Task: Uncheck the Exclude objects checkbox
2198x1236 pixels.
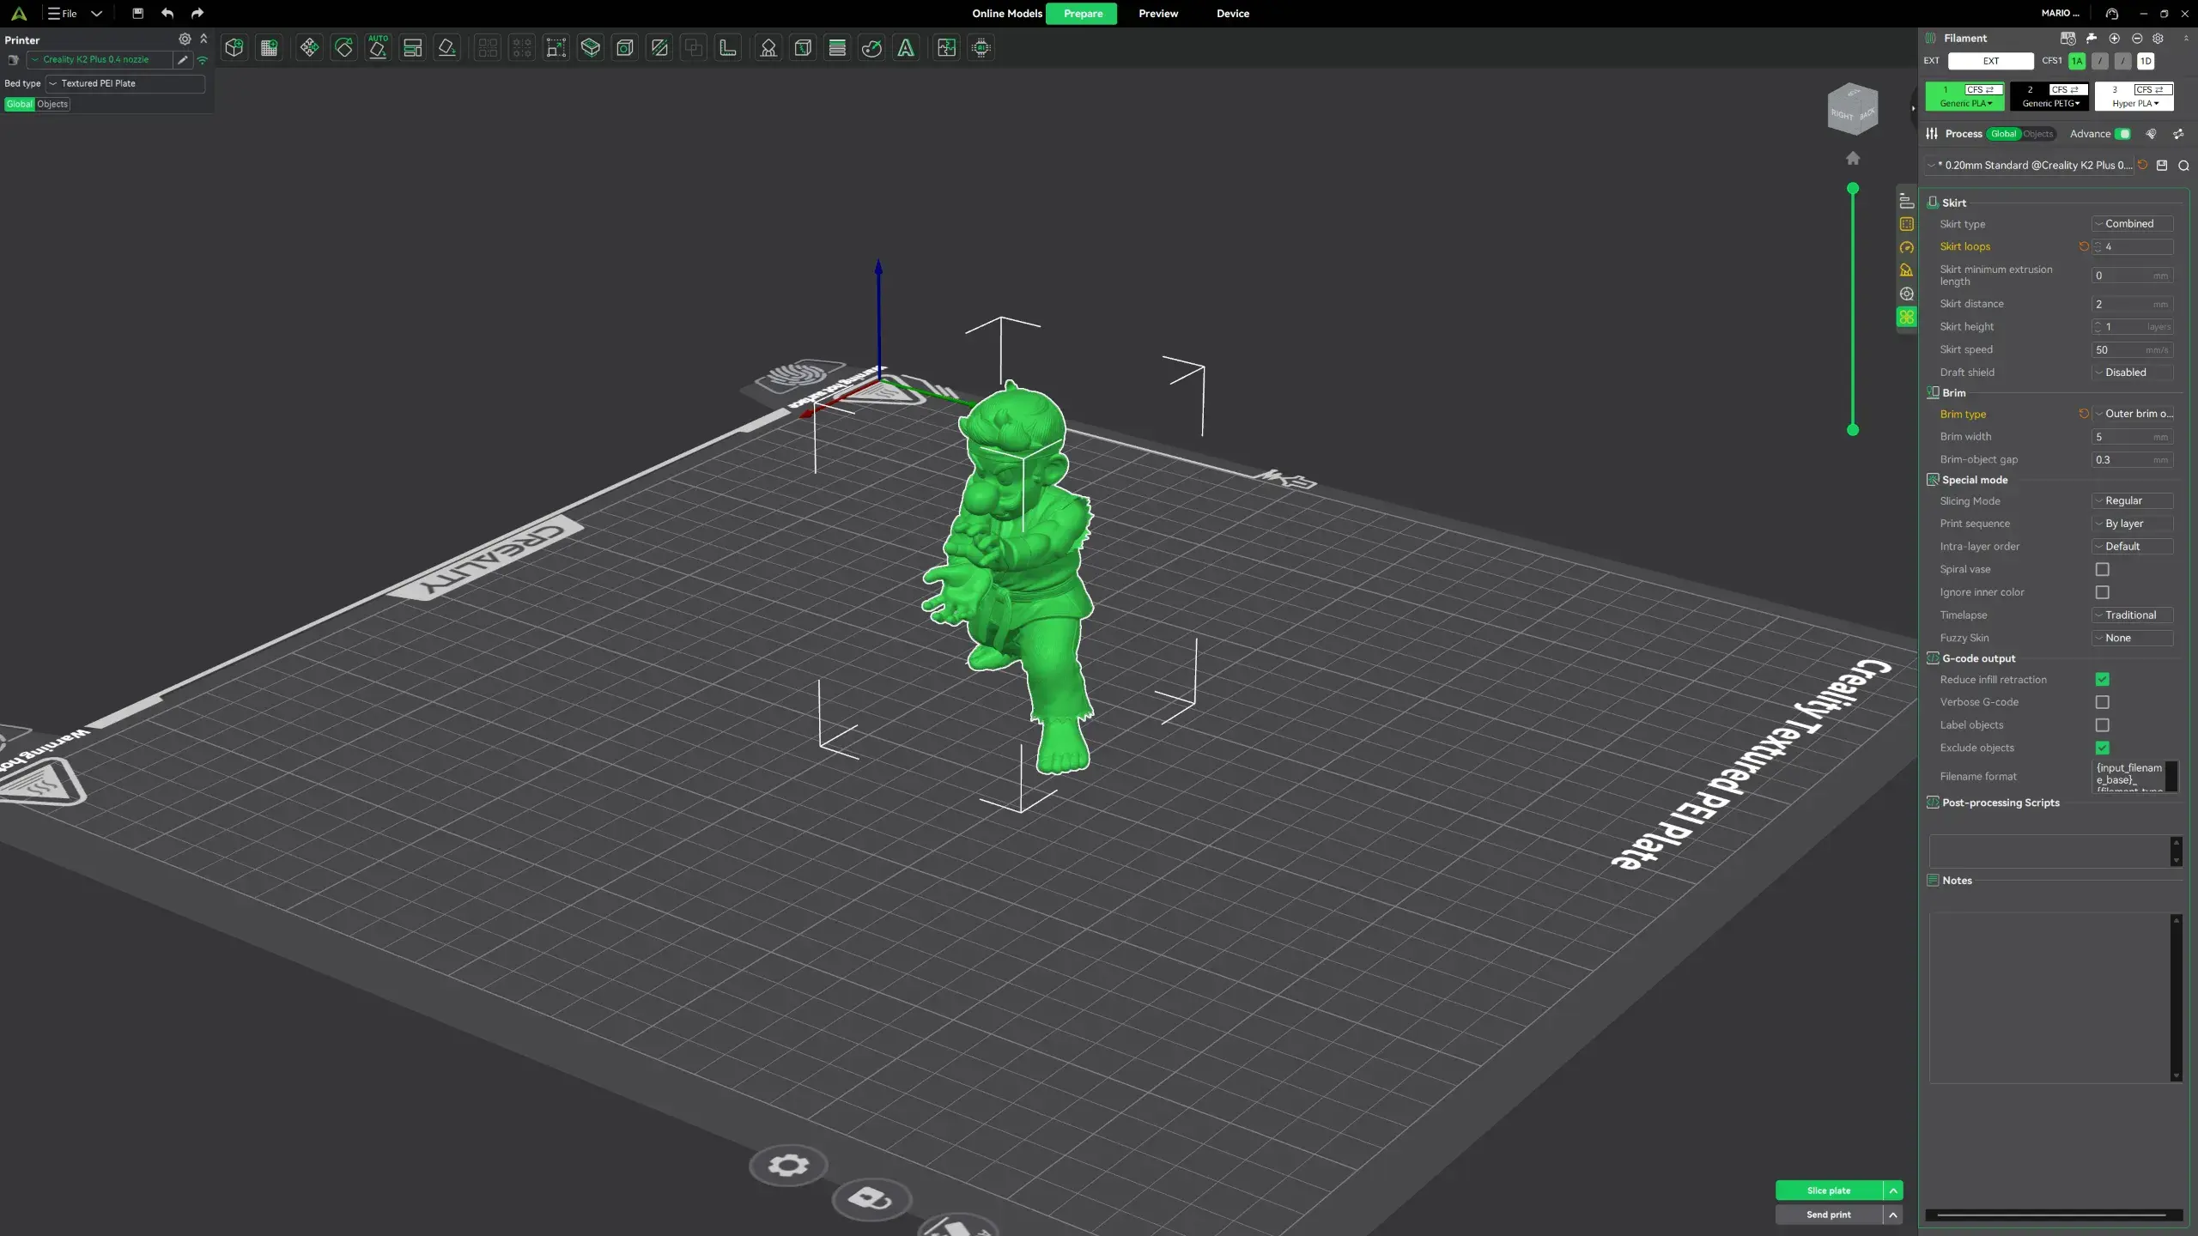Action: point(2102,748)
